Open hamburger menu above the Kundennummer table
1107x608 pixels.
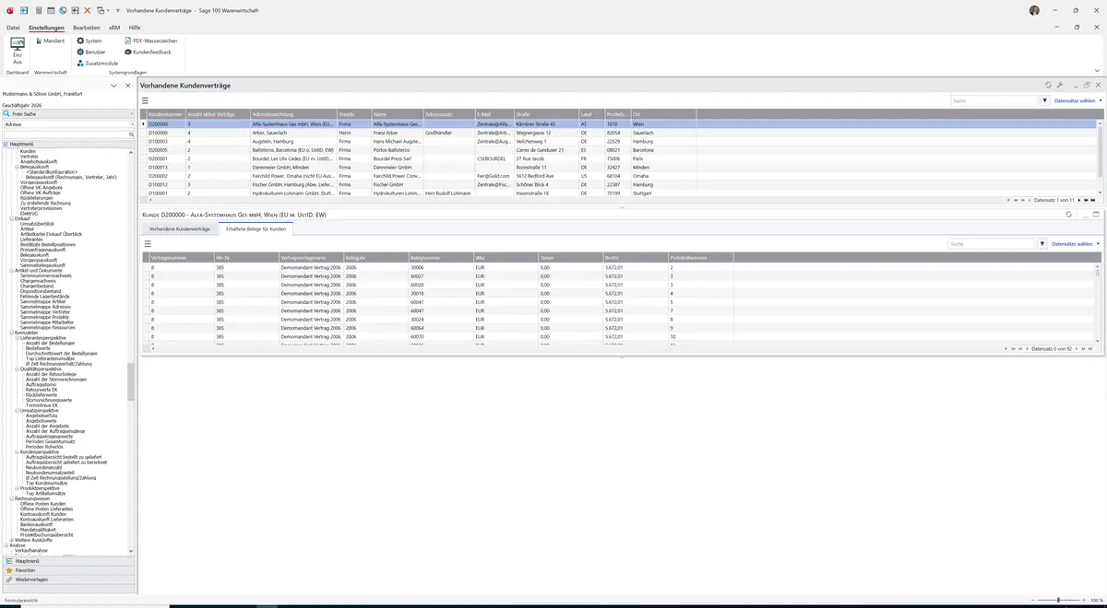pyautogui.click(x=145, y=100)
